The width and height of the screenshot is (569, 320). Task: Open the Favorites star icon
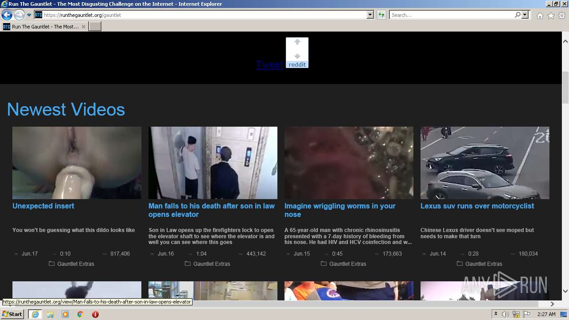(x=551, y=16)
